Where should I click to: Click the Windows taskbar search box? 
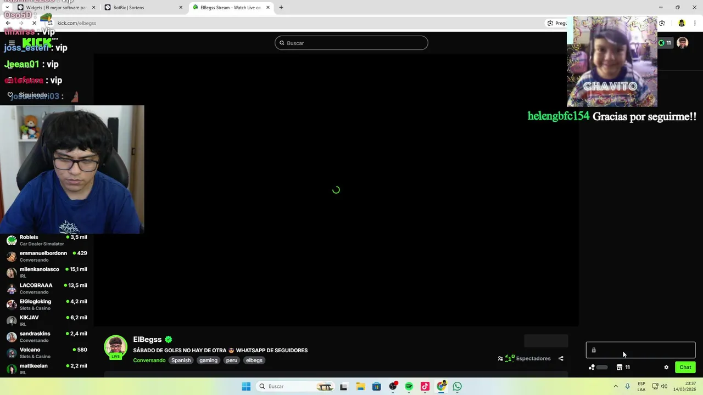tap(295, 386)
